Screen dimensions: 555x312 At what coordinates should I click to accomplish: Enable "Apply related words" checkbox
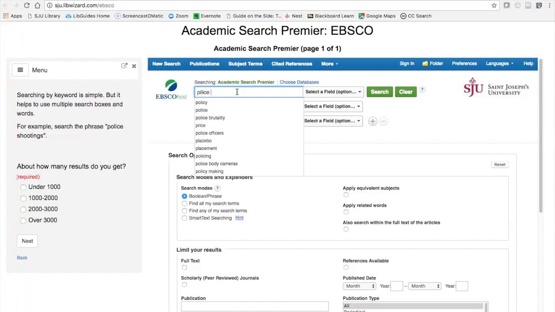[346, 212]
